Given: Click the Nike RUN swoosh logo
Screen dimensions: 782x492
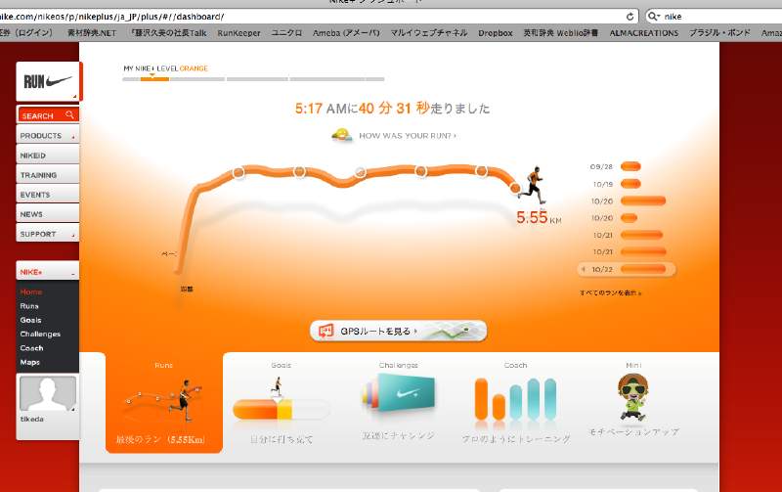Looking at the screenshot, I should [x=48, y=82].
